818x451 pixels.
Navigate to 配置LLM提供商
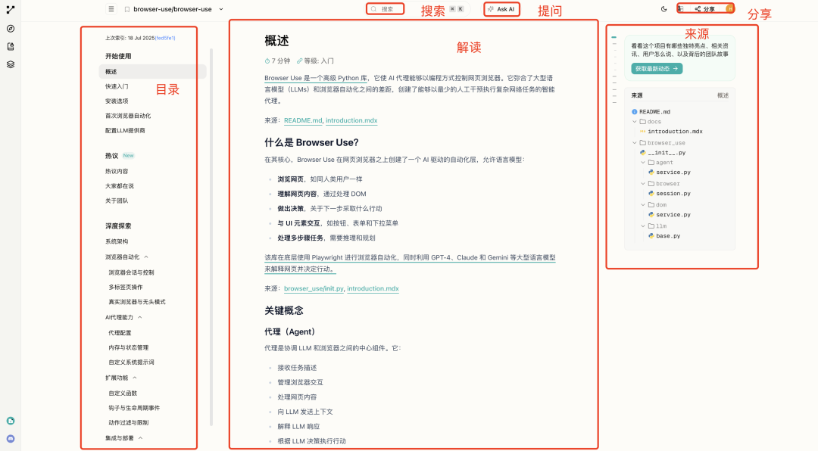point(125,130)
